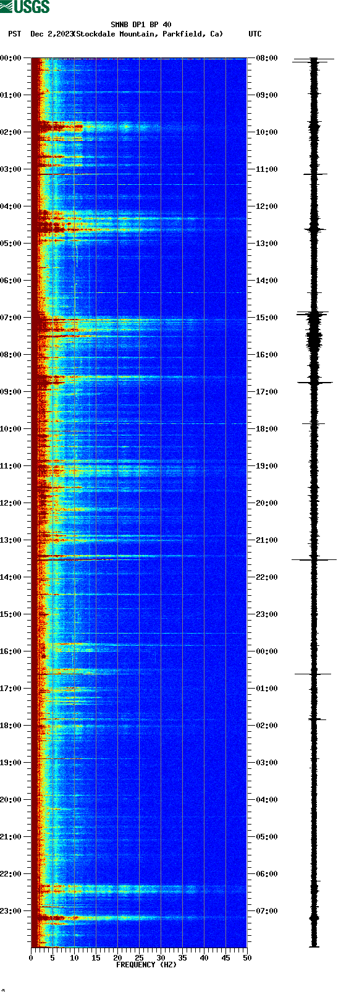The width and height of the screenshot is (341, 997).
Task: Click the 15:00 PST time label on left axis
Action: coord(11,614)
